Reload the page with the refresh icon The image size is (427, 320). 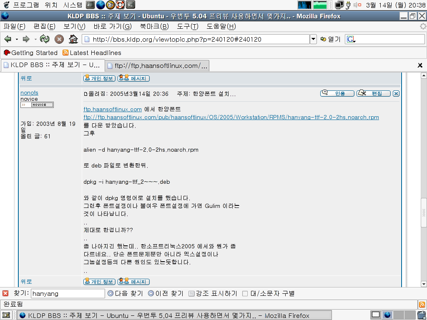coord(44,39)
